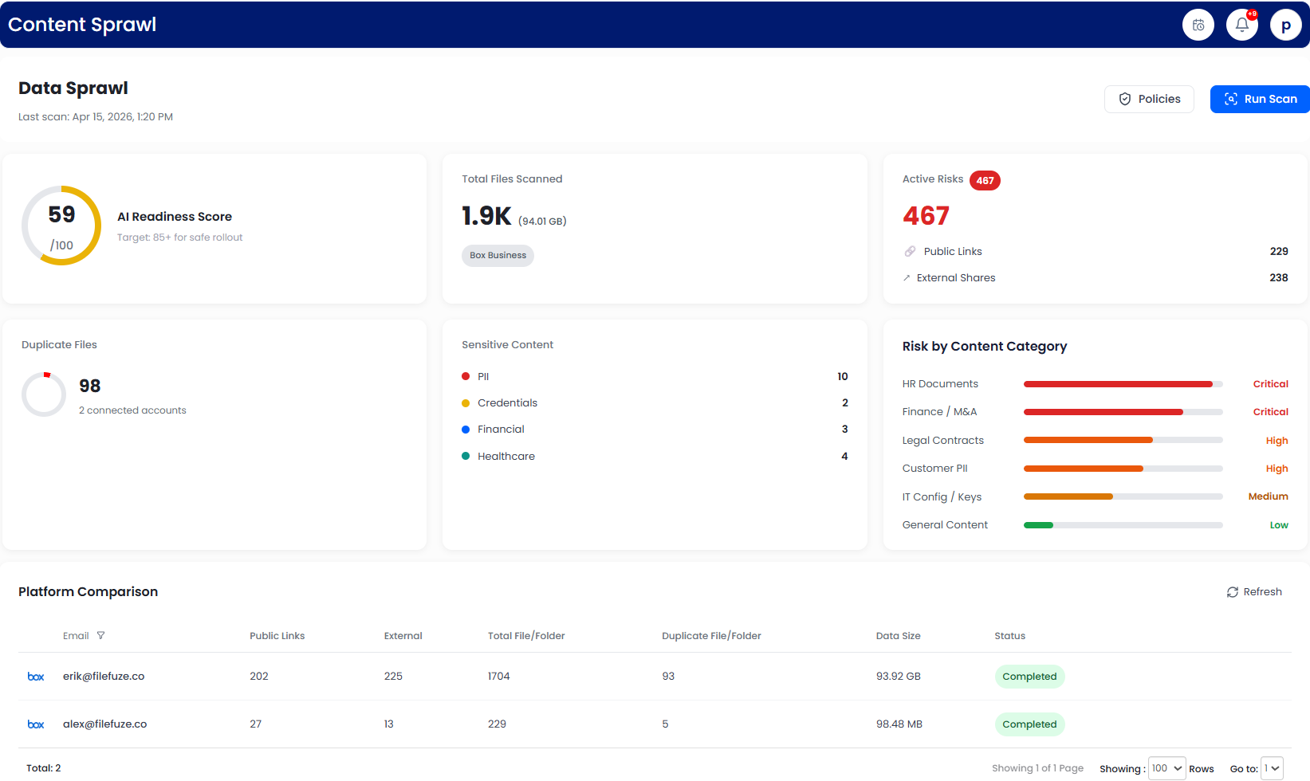The height and width of the screenshot is (781, 1310).
Task: Open the calendar schedule icon in header
Action: pos(1198,25)
